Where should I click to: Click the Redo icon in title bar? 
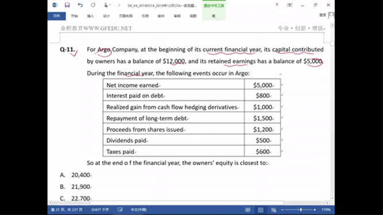(93, 5)
